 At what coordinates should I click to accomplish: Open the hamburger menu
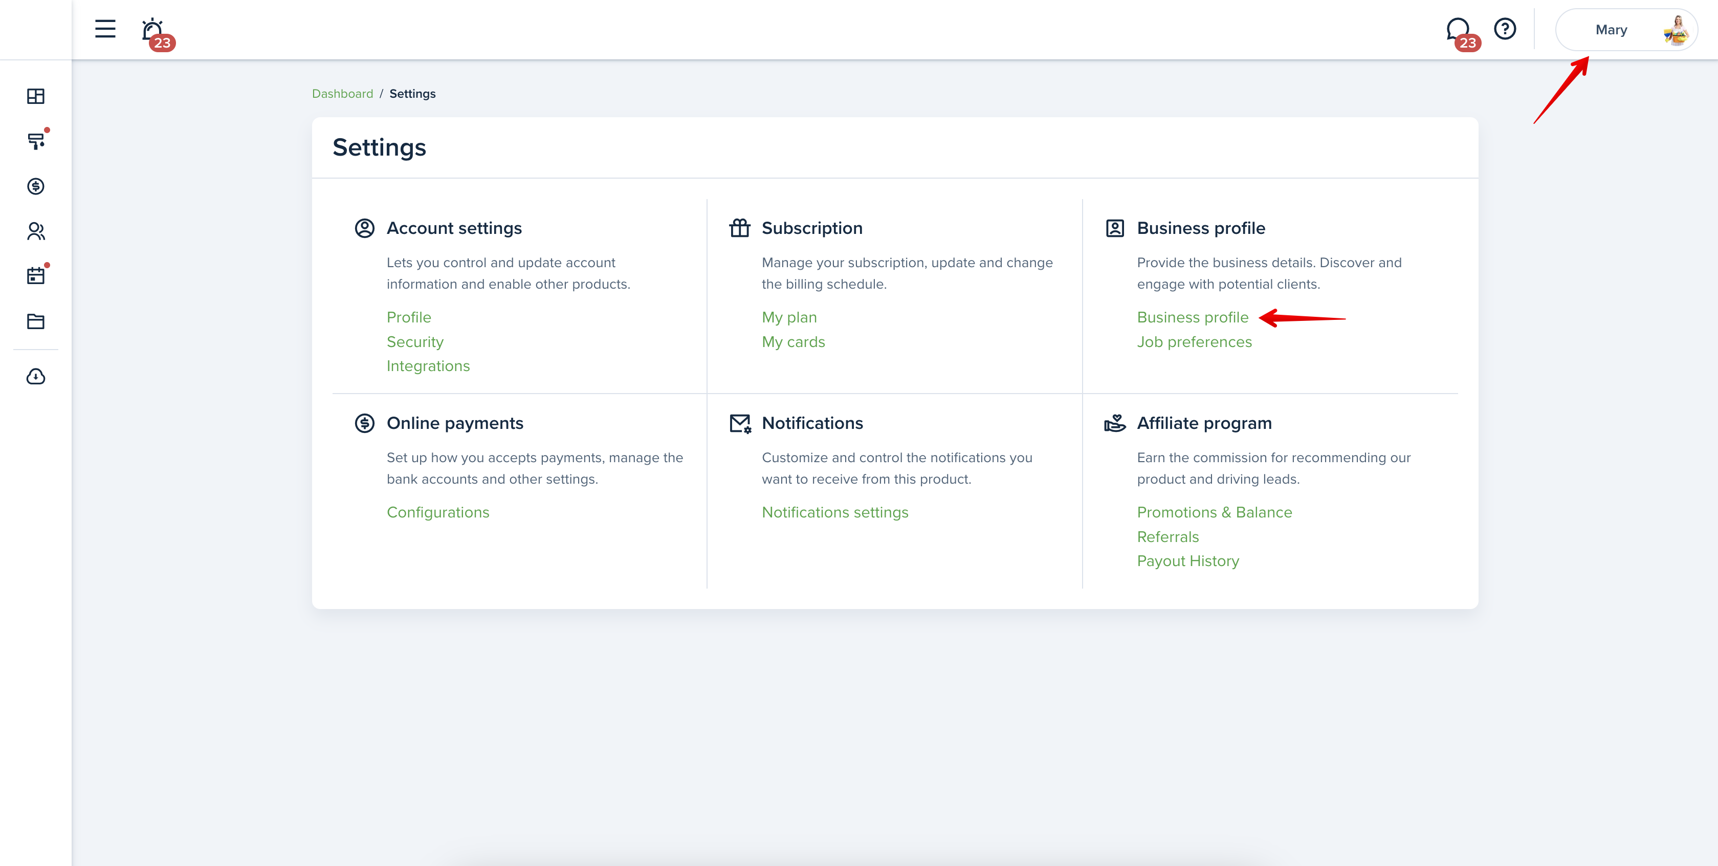coord(105,29)
